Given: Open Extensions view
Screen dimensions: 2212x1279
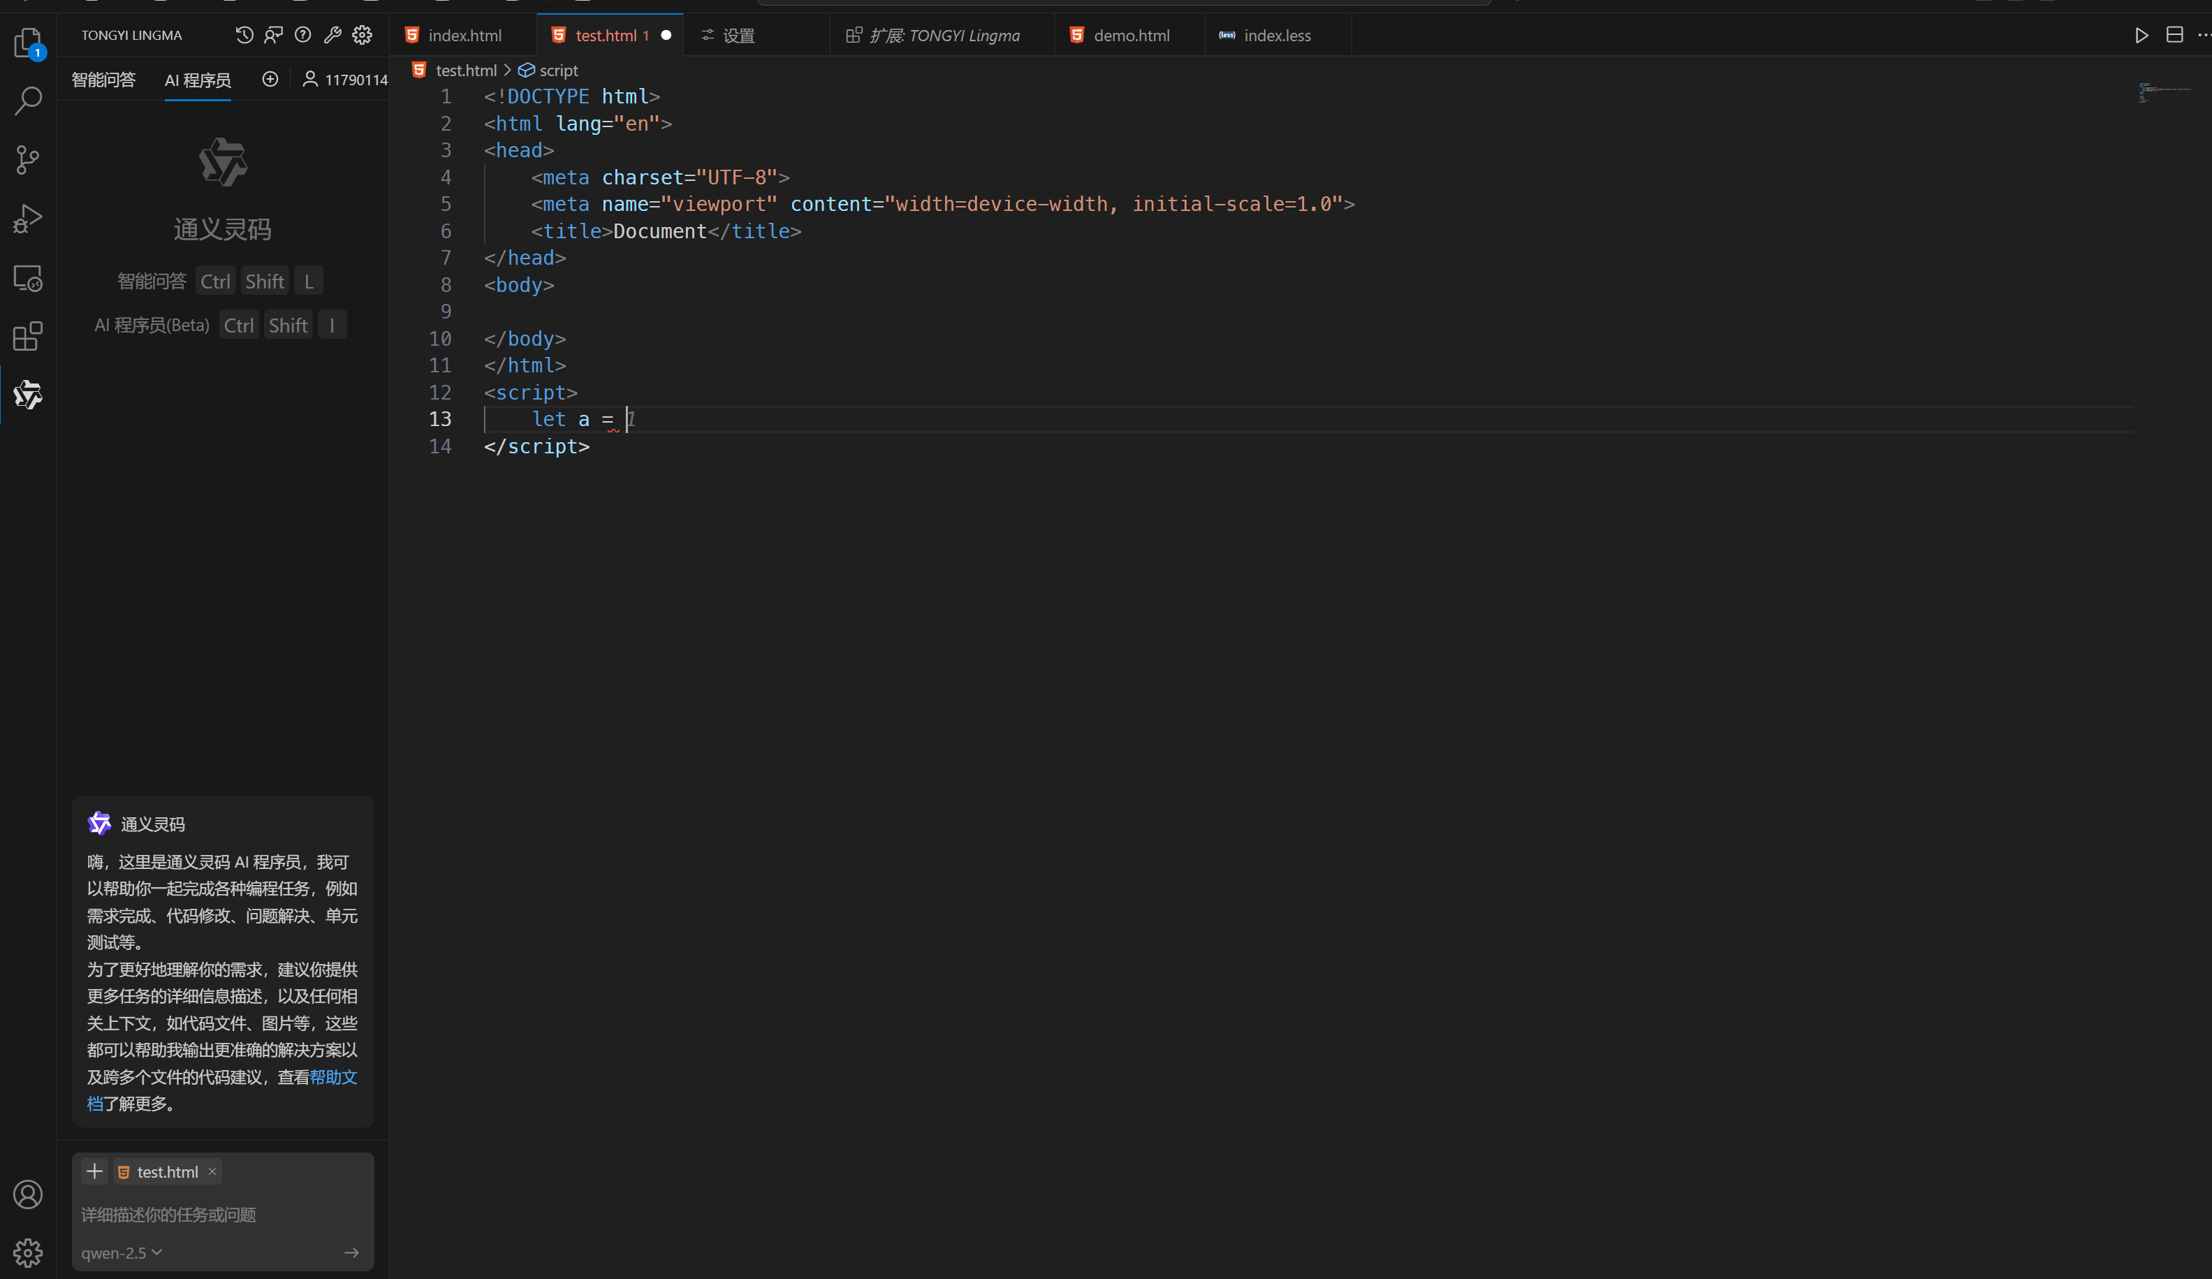Looking at the screenshot, I should tap(28, 336).
